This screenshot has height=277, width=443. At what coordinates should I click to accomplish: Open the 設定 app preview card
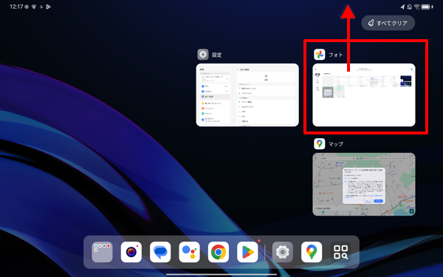247,95
